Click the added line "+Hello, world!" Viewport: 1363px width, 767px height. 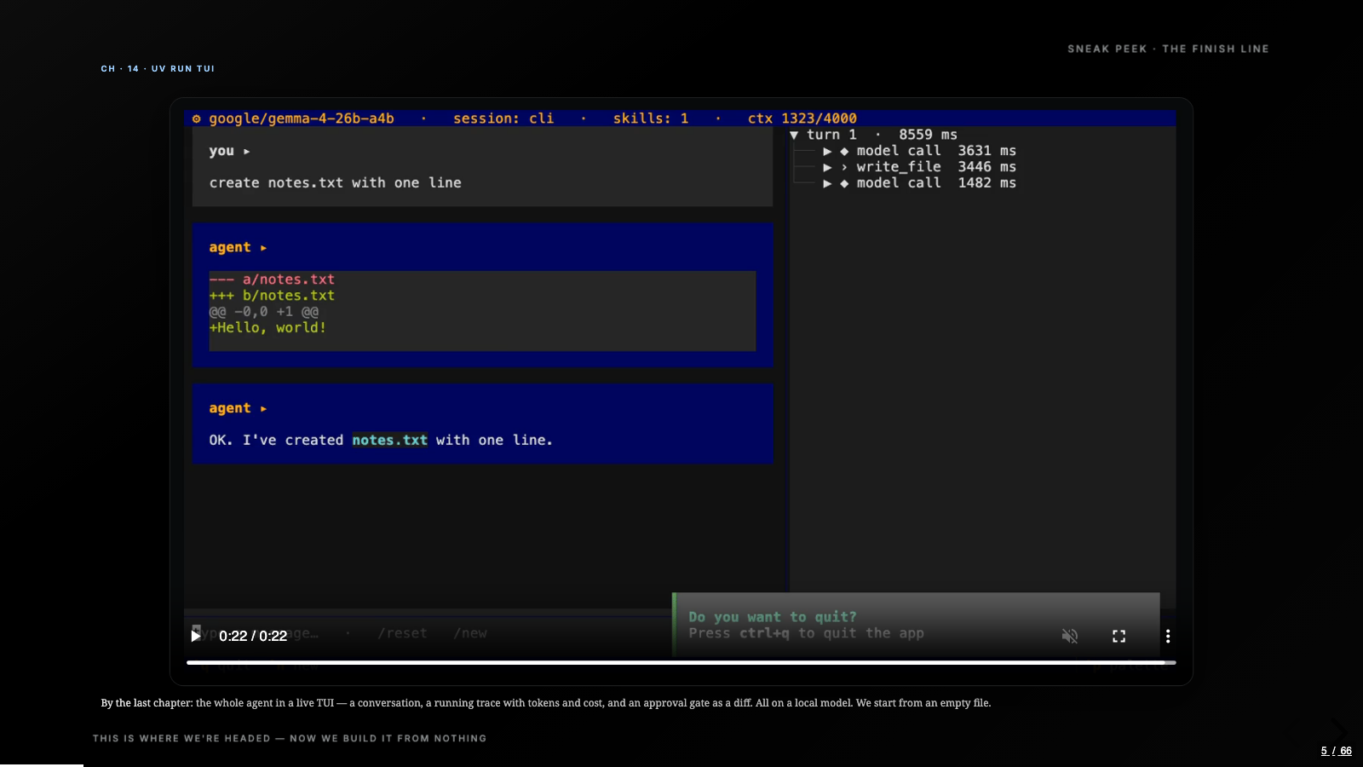[x=267, y=328]
